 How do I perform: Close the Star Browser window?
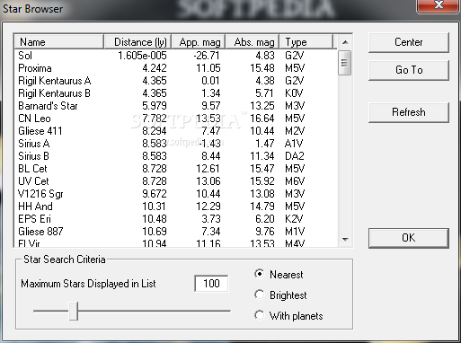coord(439,5)
